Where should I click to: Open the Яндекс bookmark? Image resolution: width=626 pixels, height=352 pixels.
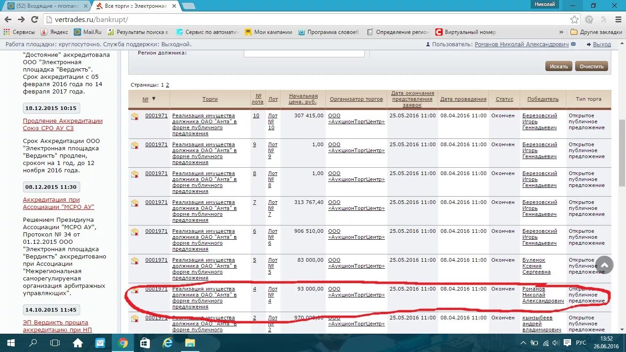tap(55, 32)
